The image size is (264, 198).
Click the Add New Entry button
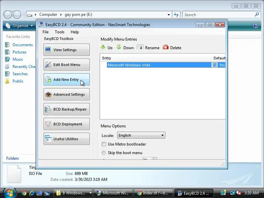click(x=67, y=79)
